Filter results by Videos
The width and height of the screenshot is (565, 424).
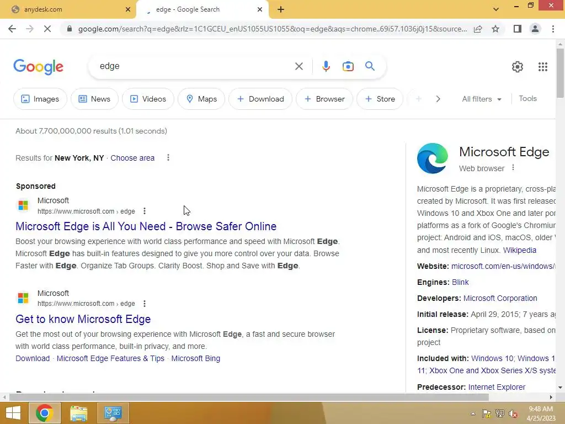[x=148, y=99]
